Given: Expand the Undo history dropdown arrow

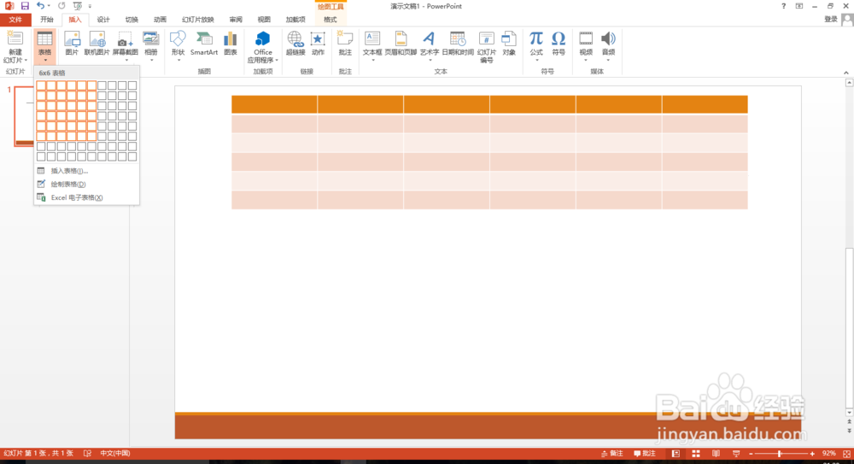Looking at the screenshot, I should (x=49, y=6).
